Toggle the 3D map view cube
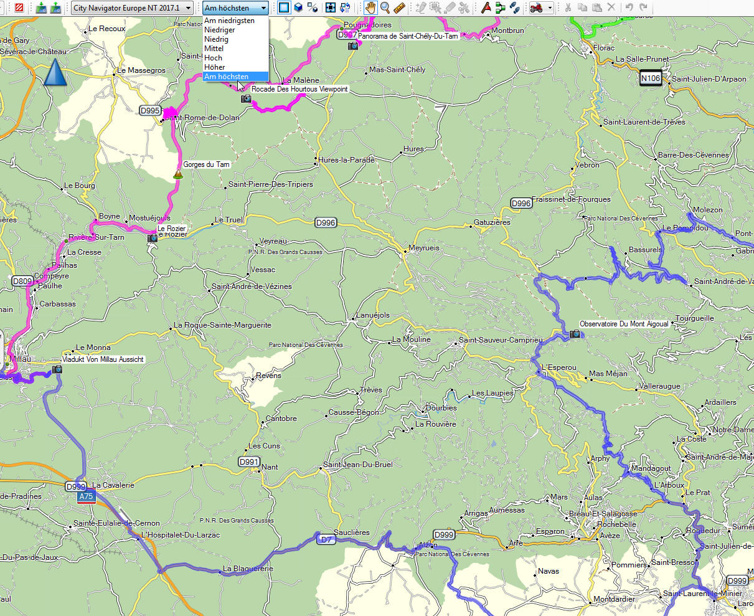 click(298, 7)
